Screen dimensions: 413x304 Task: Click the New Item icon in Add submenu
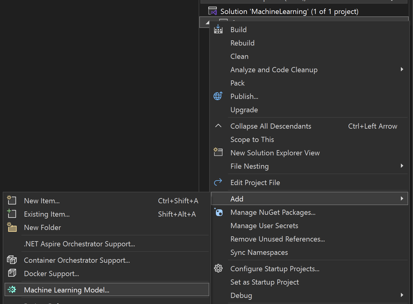click(12, 200)
